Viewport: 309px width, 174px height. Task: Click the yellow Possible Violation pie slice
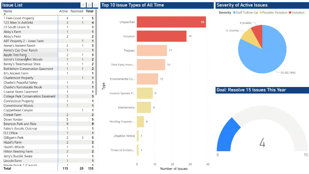tap(250, 38)
